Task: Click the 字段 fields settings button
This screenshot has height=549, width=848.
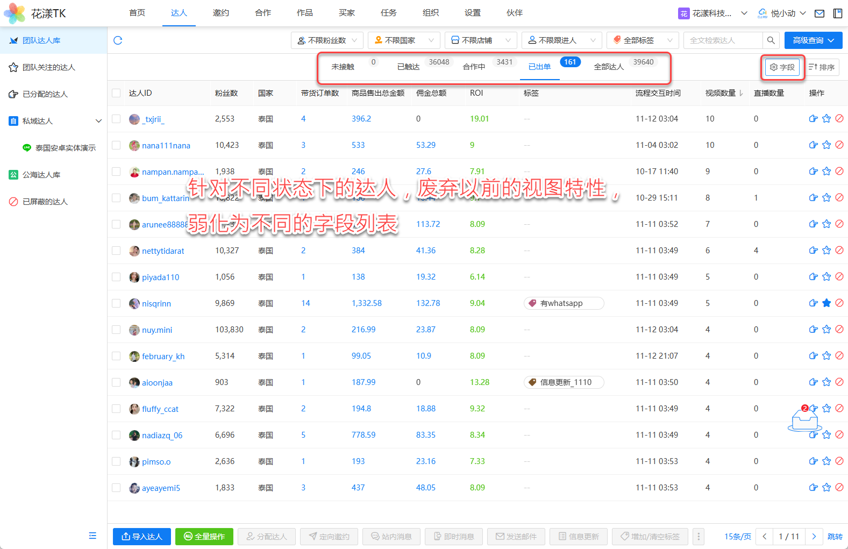Action: pyautogui.click(x=782, y=67)
